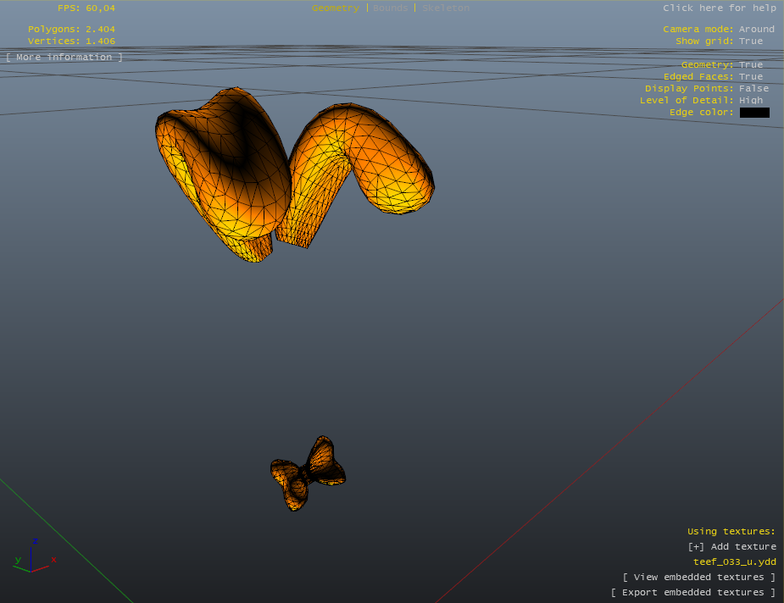This screenshot has height=603, width=784.
Task: Expand the More information panel
Action: coord(64,57)
